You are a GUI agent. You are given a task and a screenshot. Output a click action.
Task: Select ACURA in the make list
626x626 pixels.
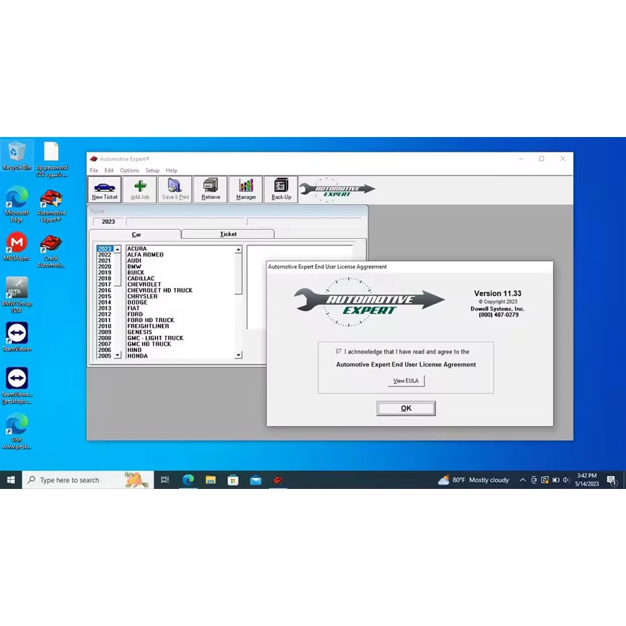[137, 249]
